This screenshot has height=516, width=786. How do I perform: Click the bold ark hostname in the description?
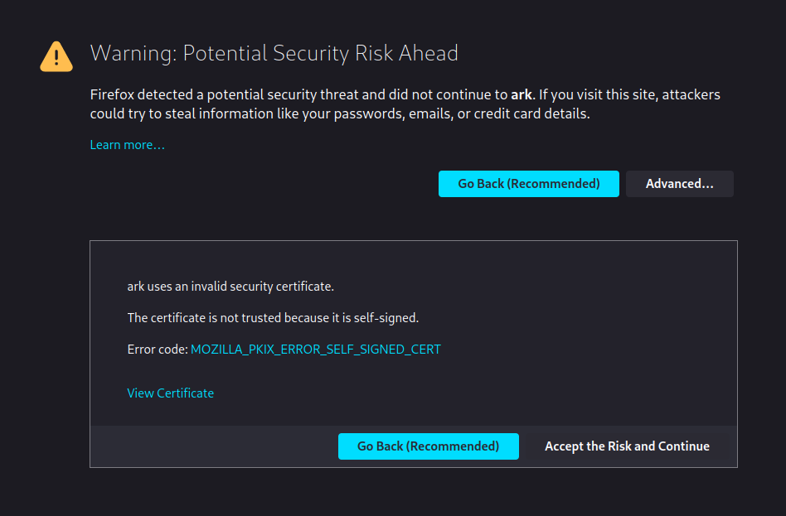pyautogui.click(x=522, y=94)
